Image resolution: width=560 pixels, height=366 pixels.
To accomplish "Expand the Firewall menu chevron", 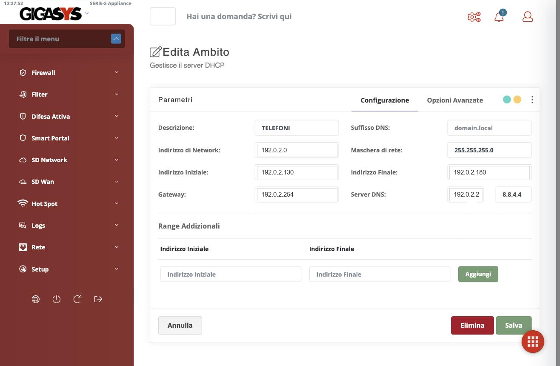I will click(x=117, y=72).
